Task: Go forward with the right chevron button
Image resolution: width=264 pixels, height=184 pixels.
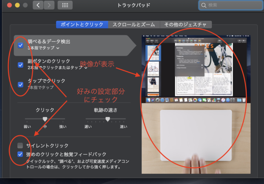Action: [x=49, y=5]
